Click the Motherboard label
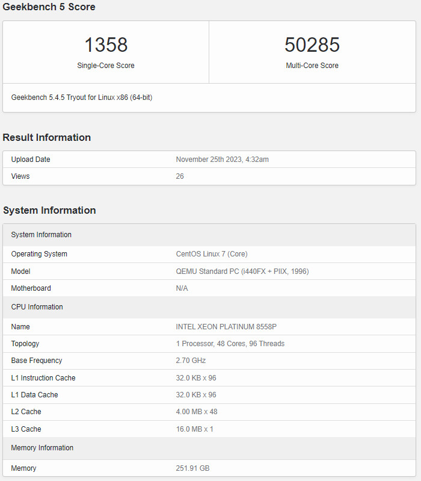The height and width of the screenshot is (481, 421). [31, 288]
